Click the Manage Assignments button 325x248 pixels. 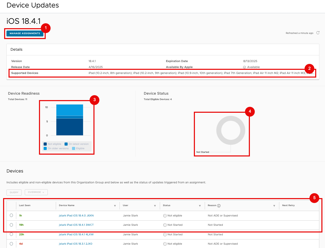tap(25, 33)
